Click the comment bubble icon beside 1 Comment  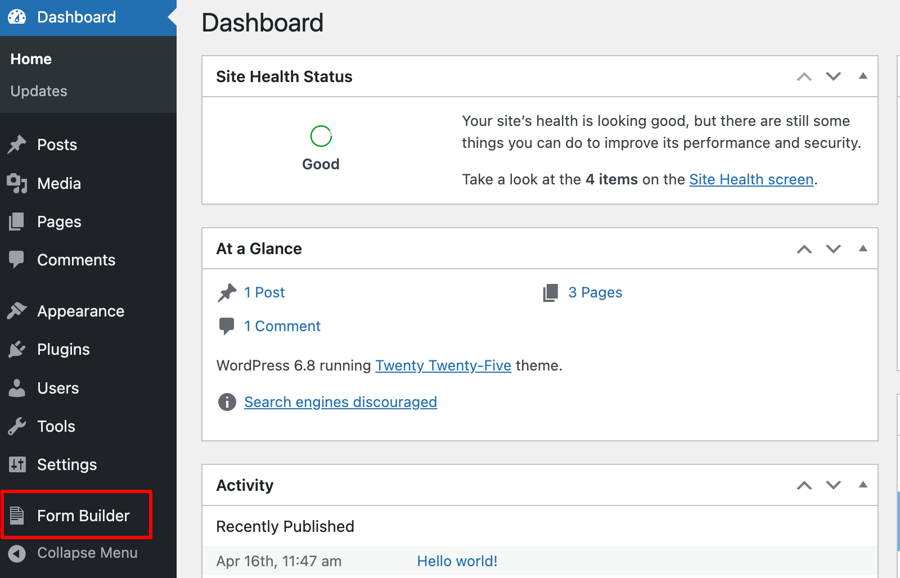pos(227,326)
